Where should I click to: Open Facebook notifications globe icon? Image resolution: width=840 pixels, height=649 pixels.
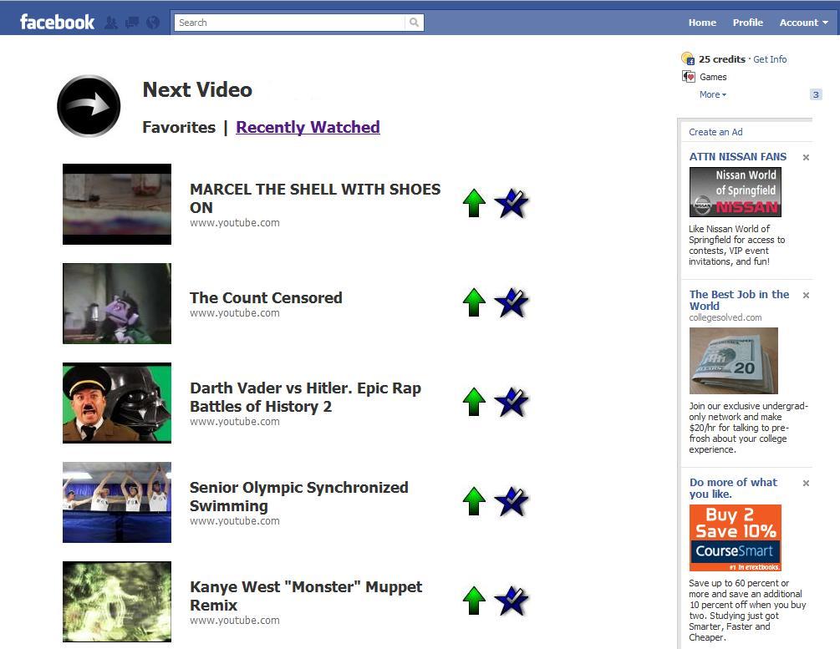(x=153, y=23)
